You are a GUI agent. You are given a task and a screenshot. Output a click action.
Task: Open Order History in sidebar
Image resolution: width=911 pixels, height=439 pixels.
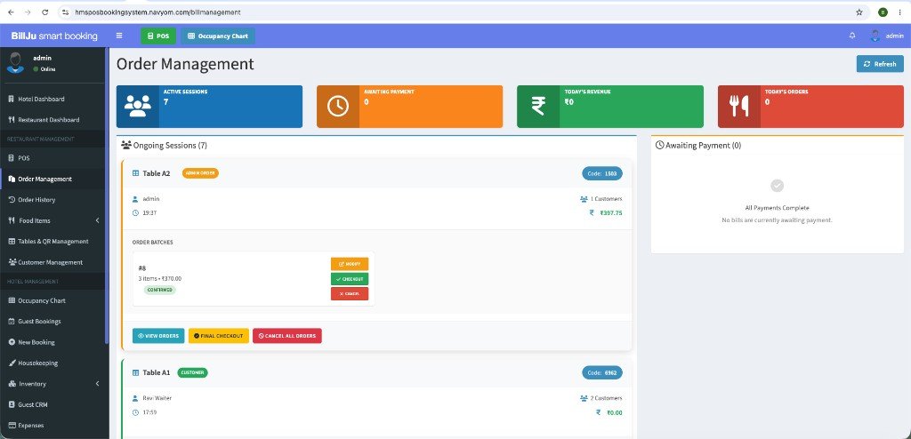[52, 200]
